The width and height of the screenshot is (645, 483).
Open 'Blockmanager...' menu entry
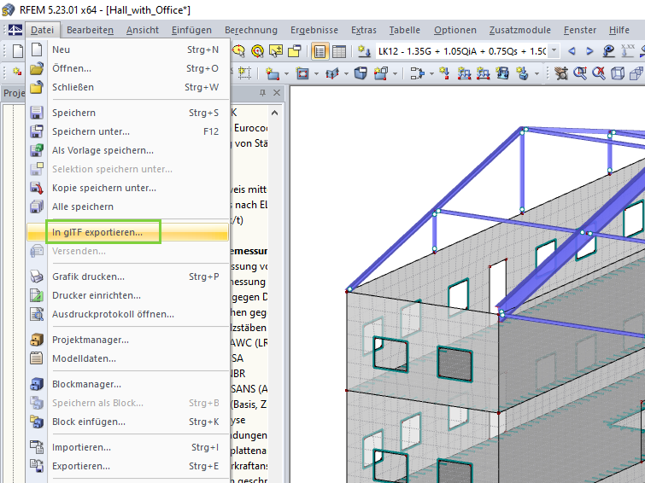pyautogui.click(x=127, y=384)
